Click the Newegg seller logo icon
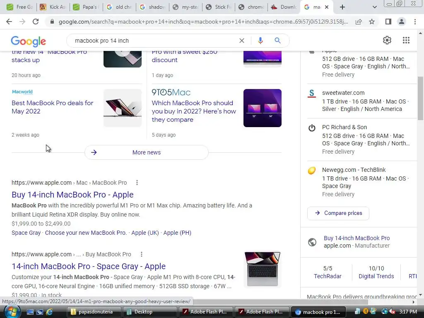This screenshot has width=424, height=318. click(x=312, y=171)
